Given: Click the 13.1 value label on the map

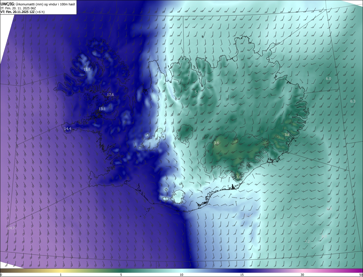Looking at the screenshot, I should pyautogui.click(x=102, y=109).
